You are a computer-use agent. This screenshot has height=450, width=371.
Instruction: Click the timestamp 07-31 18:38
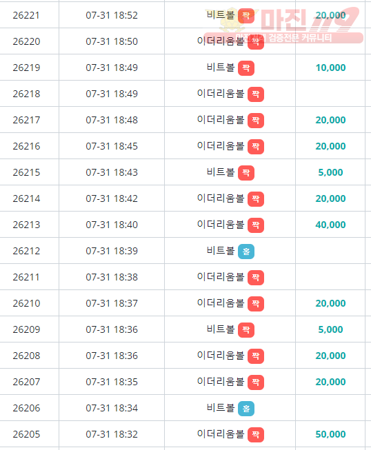pyautogui.click(x=112, y=277)
